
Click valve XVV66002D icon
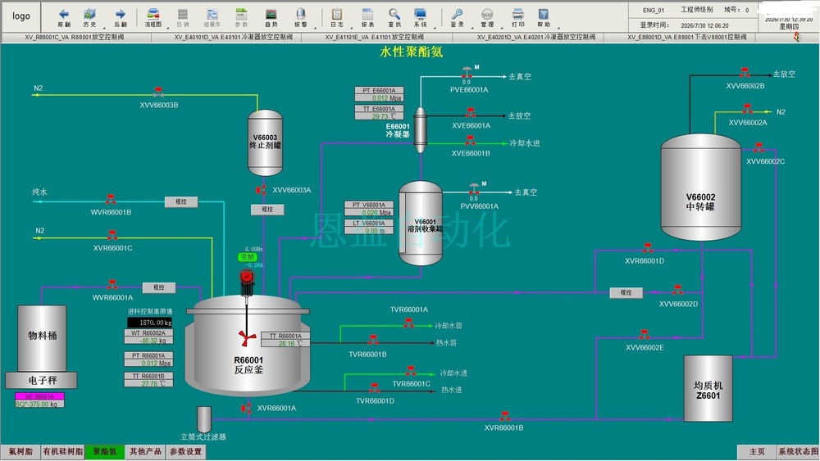coord(678,290)
